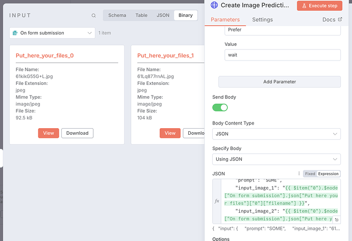This screenshot has height=241, width=352.
Task: Click the Value field containing wait
Action: 283,55
